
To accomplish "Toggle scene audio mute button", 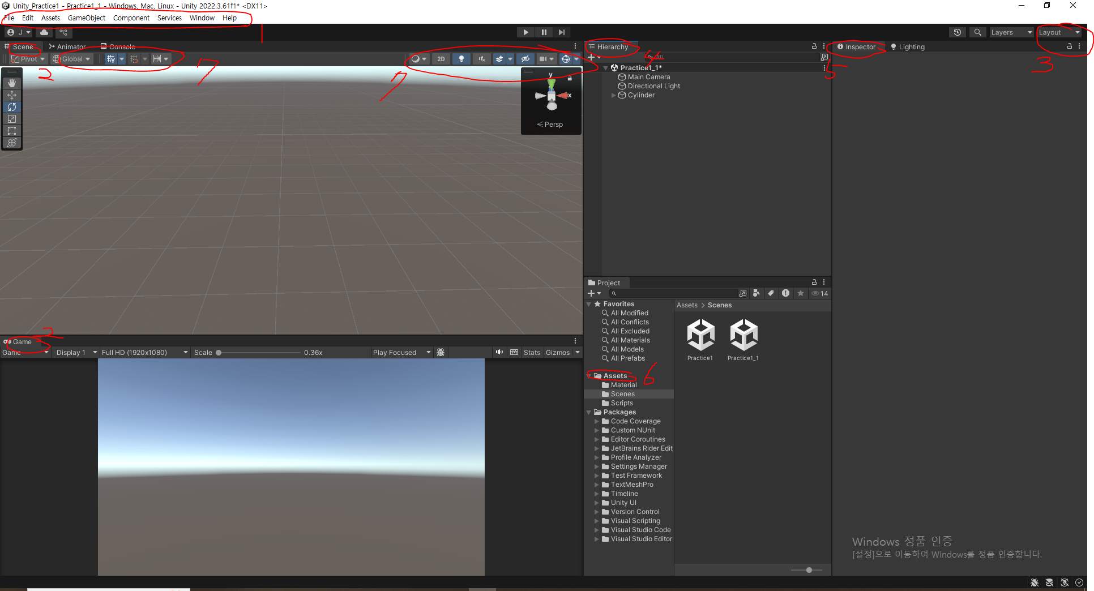I will point(482,59).
